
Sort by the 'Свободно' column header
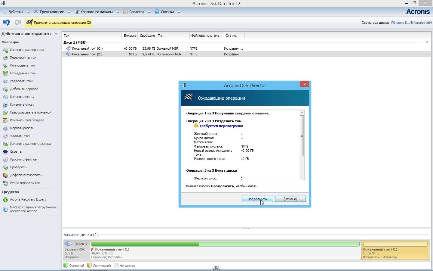[147, 36]
